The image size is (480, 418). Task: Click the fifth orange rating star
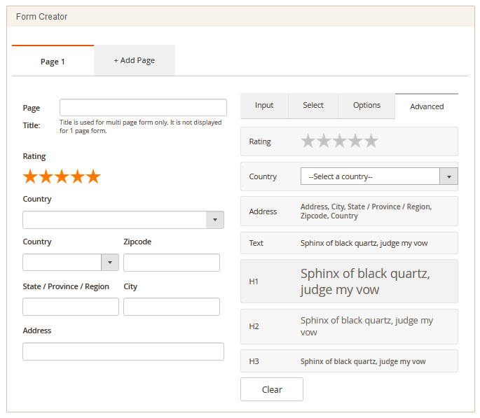point(93,176)
